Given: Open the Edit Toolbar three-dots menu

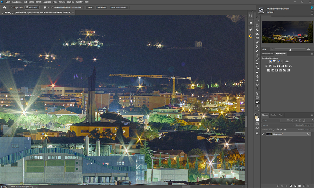Looking at the screenshot, I should [x=257, y=110].
